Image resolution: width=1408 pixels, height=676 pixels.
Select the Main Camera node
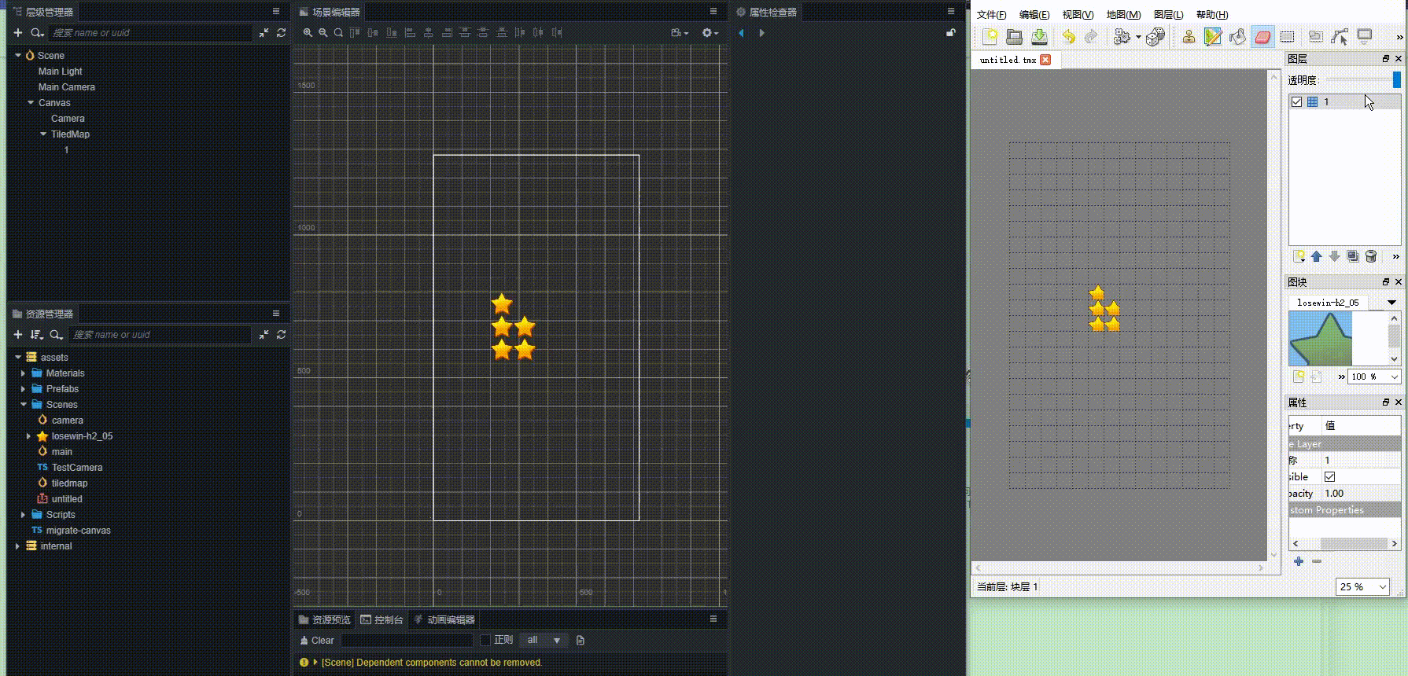pos(67,86)
